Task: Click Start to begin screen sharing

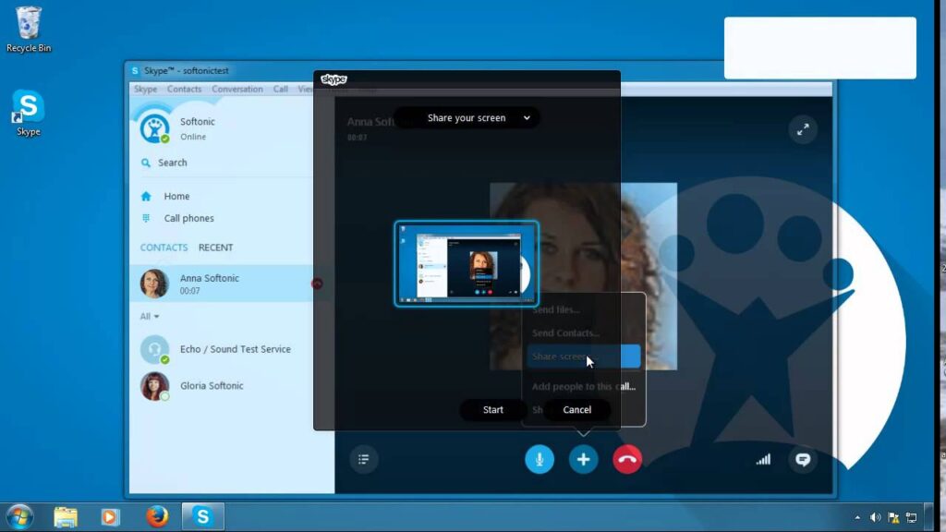Action: click(x=493, y=409)
